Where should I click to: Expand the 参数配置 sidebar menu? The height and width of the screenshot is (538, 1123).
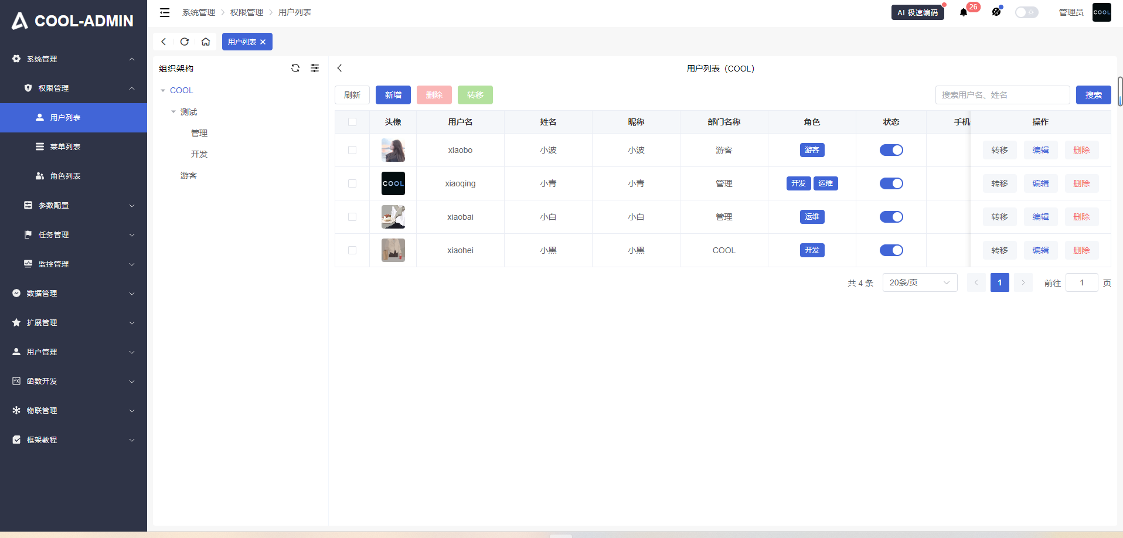click(73, 206)
